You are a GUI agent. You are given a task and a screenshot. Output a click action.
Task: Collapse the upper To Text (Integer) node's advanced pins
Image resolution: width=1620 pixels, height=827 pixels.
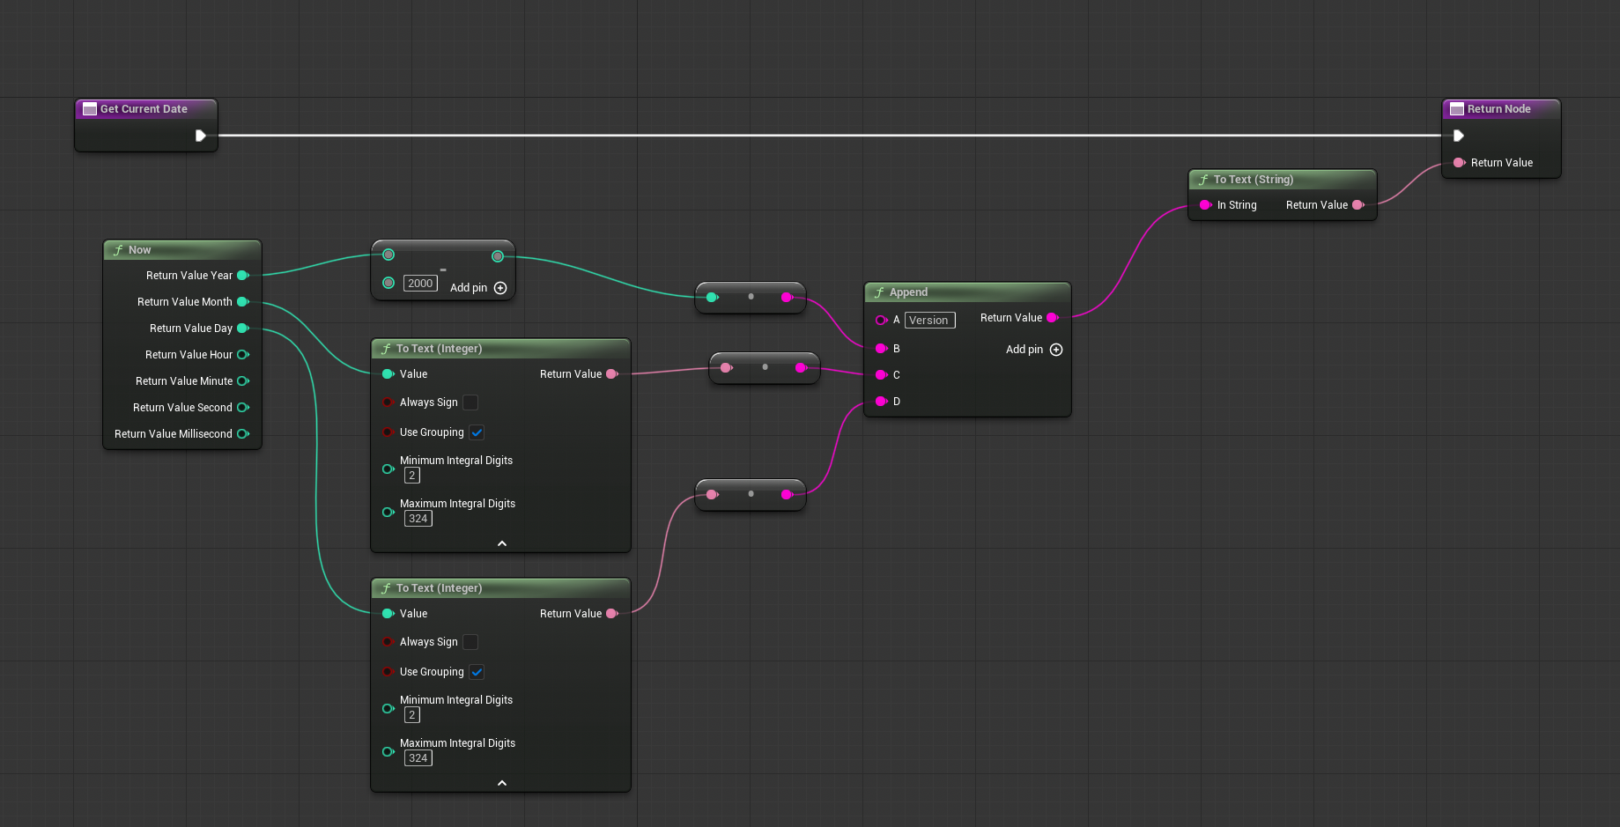click(x=502, y=543)
